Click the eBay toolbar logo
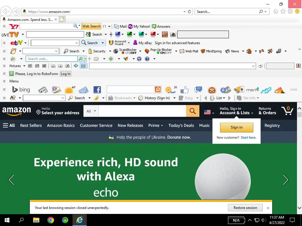 [17, 43]
